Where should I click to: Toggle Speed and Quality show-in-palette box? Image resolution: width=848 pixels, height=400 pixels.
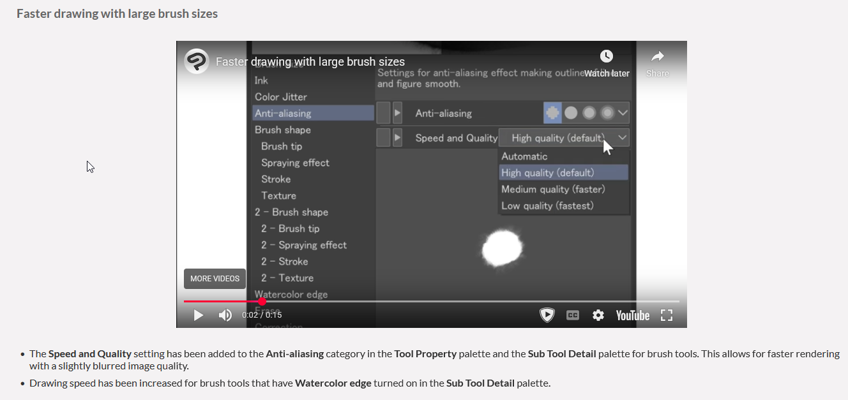pyautogui.click(x=383, y=138)
